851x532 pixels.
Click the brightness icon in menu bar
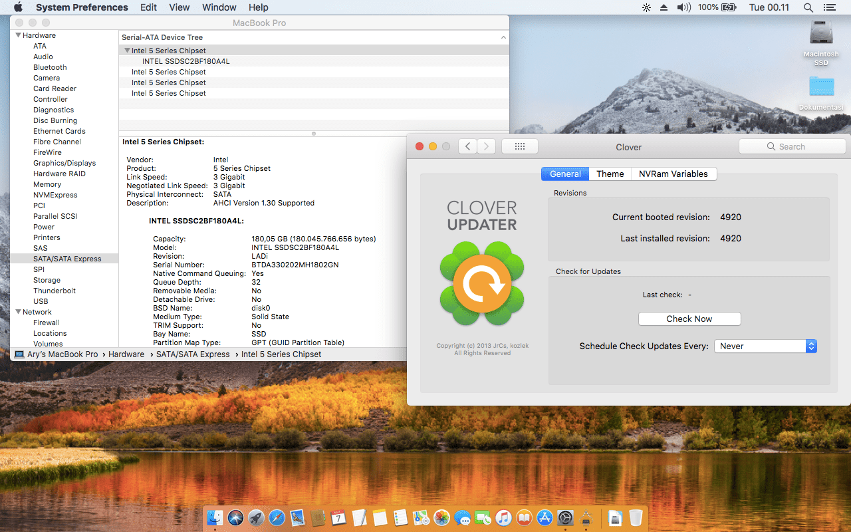646,7
